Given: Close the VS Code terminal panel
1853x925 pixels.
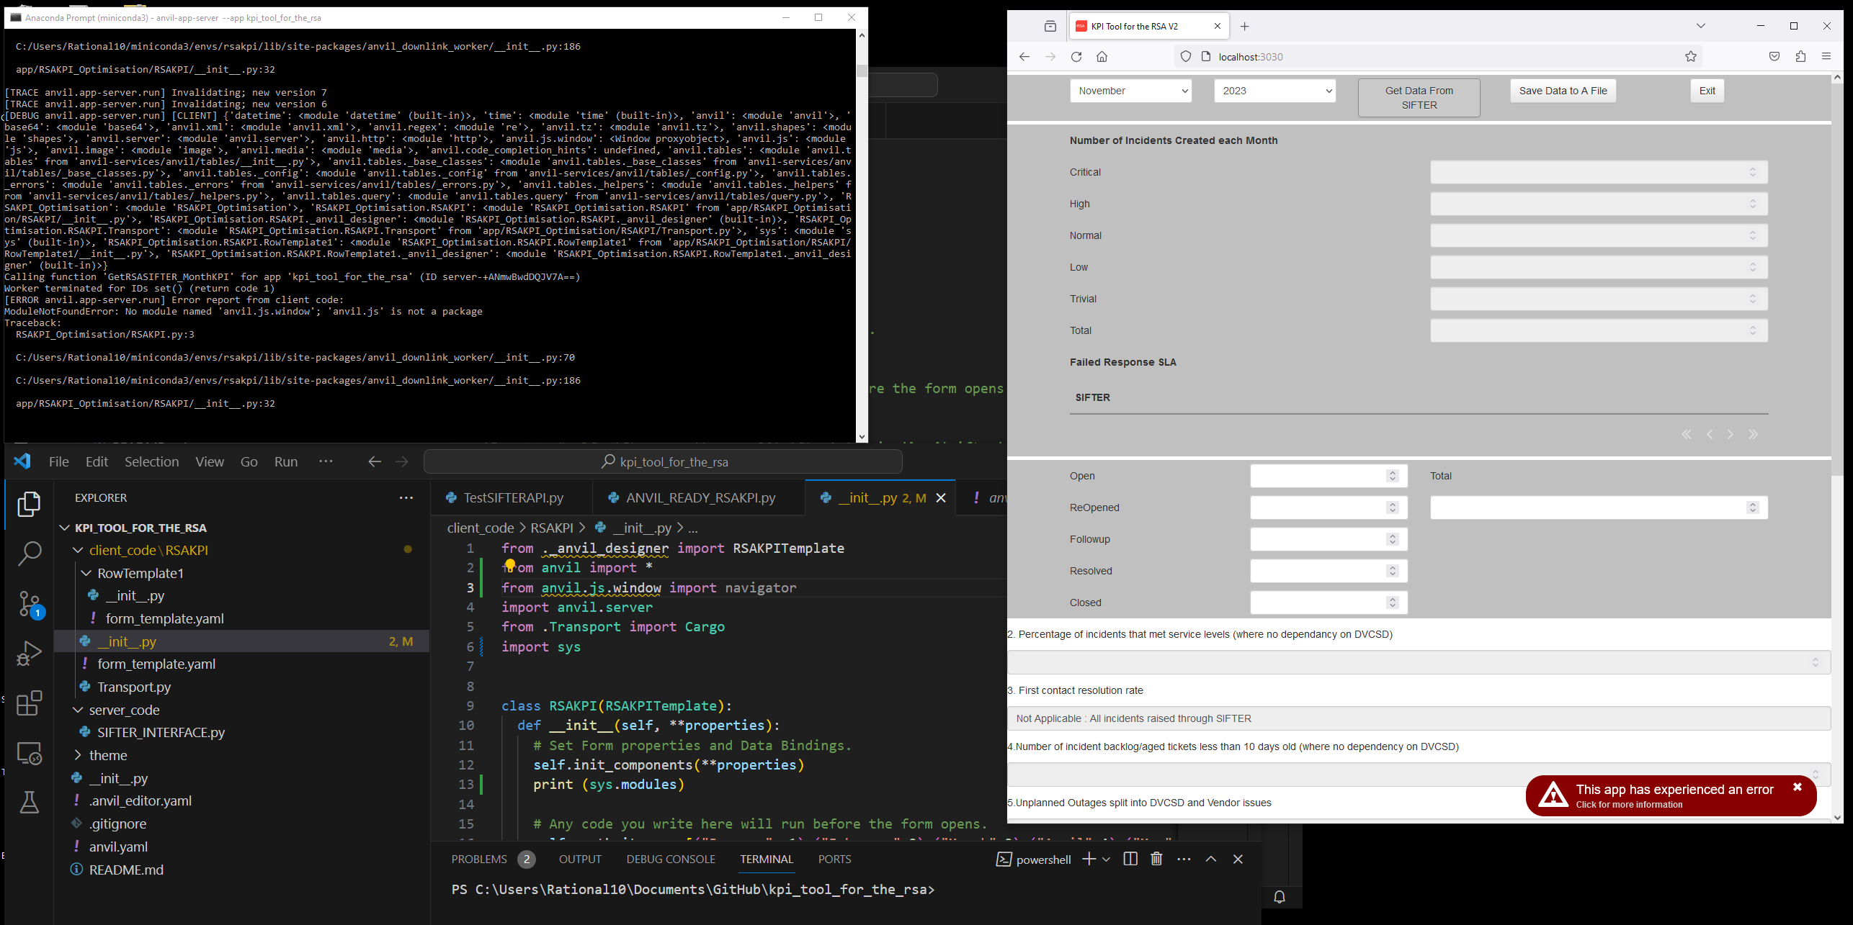Looking at the screenshot, I should (1238, 859).
